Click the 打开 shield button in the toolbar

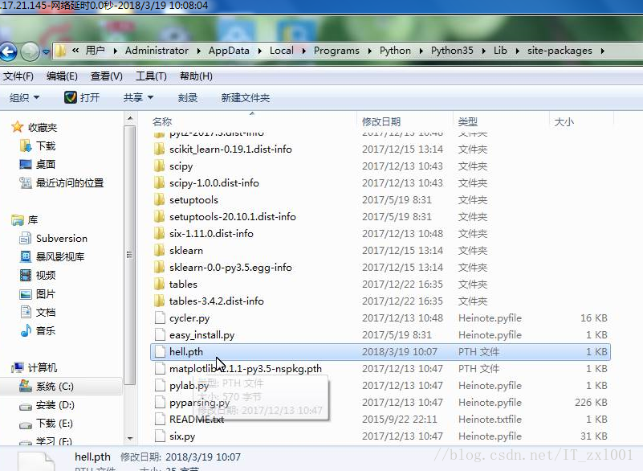pyautogui.click(x=82, y=97)
